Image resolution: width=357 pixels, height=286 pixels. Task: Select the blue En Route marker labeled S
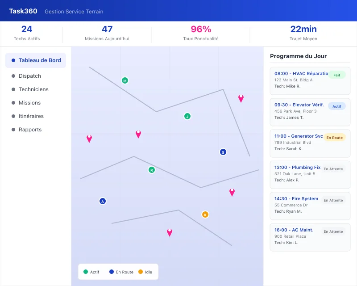tap(223, 152)
